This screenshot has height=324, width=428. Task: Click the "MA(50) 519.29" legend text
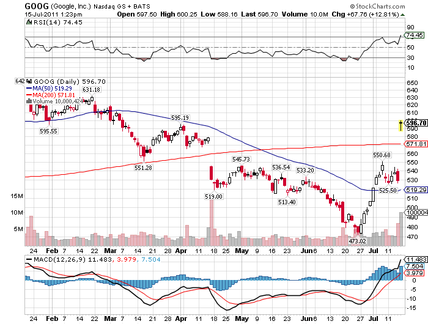pyautogui.click(x=52, y=89)
